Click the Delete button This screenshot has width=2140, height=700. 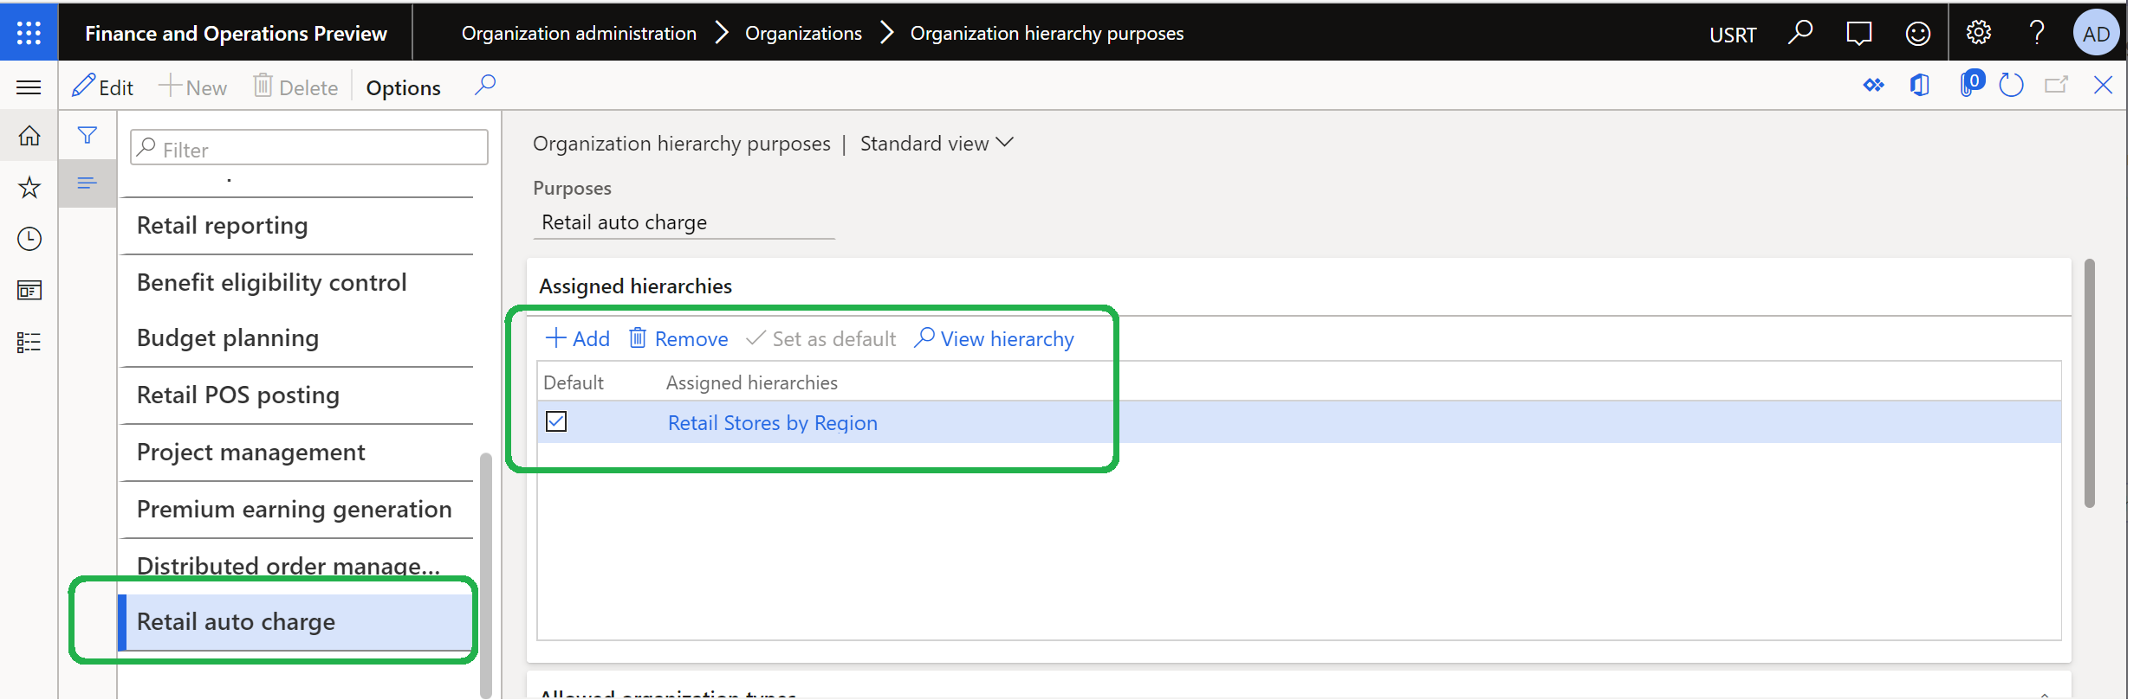295,87
